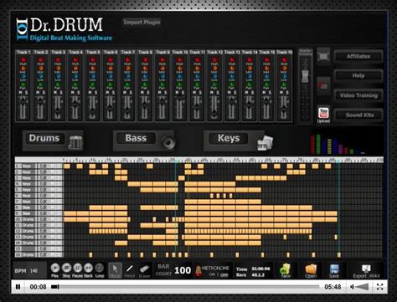The width and height of the screenshot is (397, 302).
Task: Click the Time 01:06:96 readout
Action: [x=261, y=269]
